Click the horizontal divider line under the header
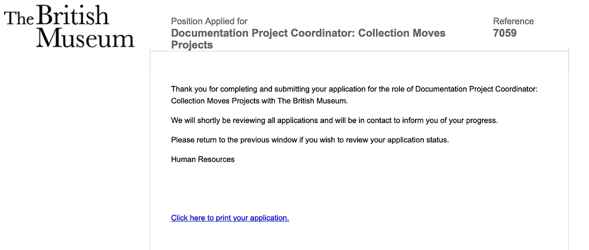The height and width of the screenshot is (250, 589). tap(359, 51)
